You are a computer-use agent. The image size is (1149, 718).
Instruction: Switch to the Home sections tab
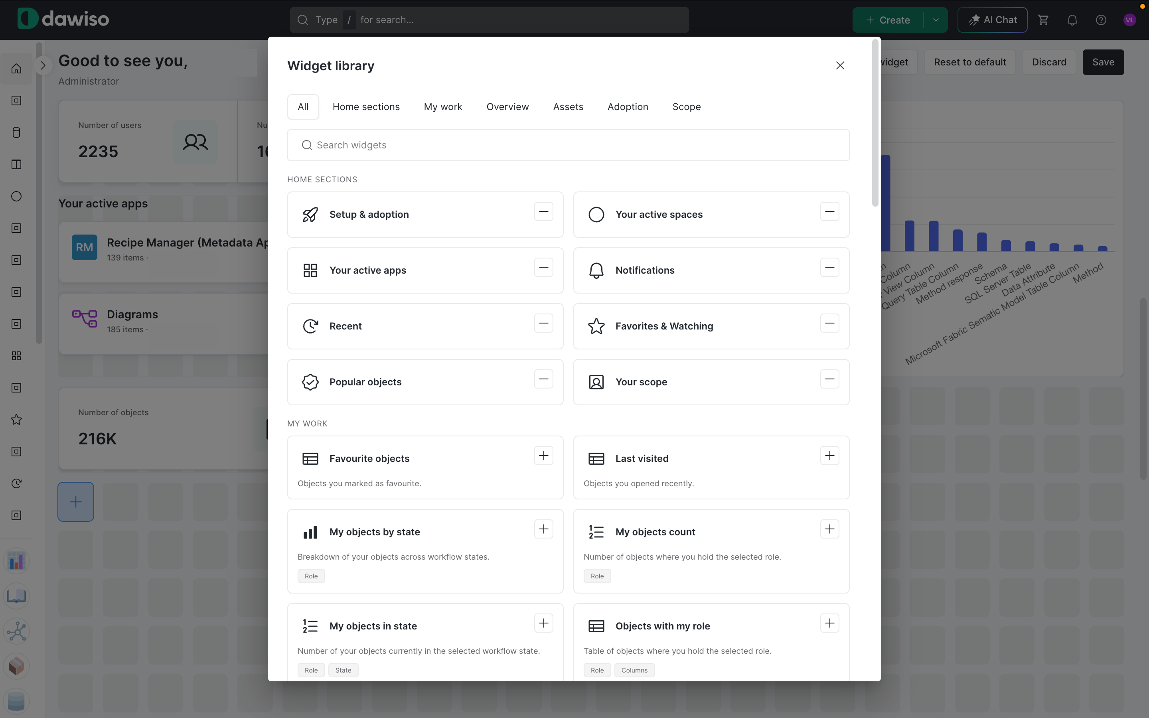[x=366, y=107]
